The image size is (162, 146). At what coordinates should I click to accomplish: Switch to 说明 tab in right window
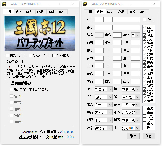[89, 12]
